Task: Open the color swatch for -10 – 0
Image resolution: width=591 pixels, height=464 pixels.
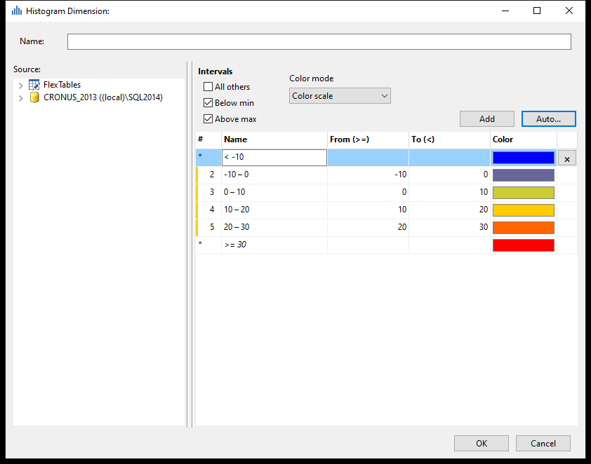Action: click(x=524, y=175)
